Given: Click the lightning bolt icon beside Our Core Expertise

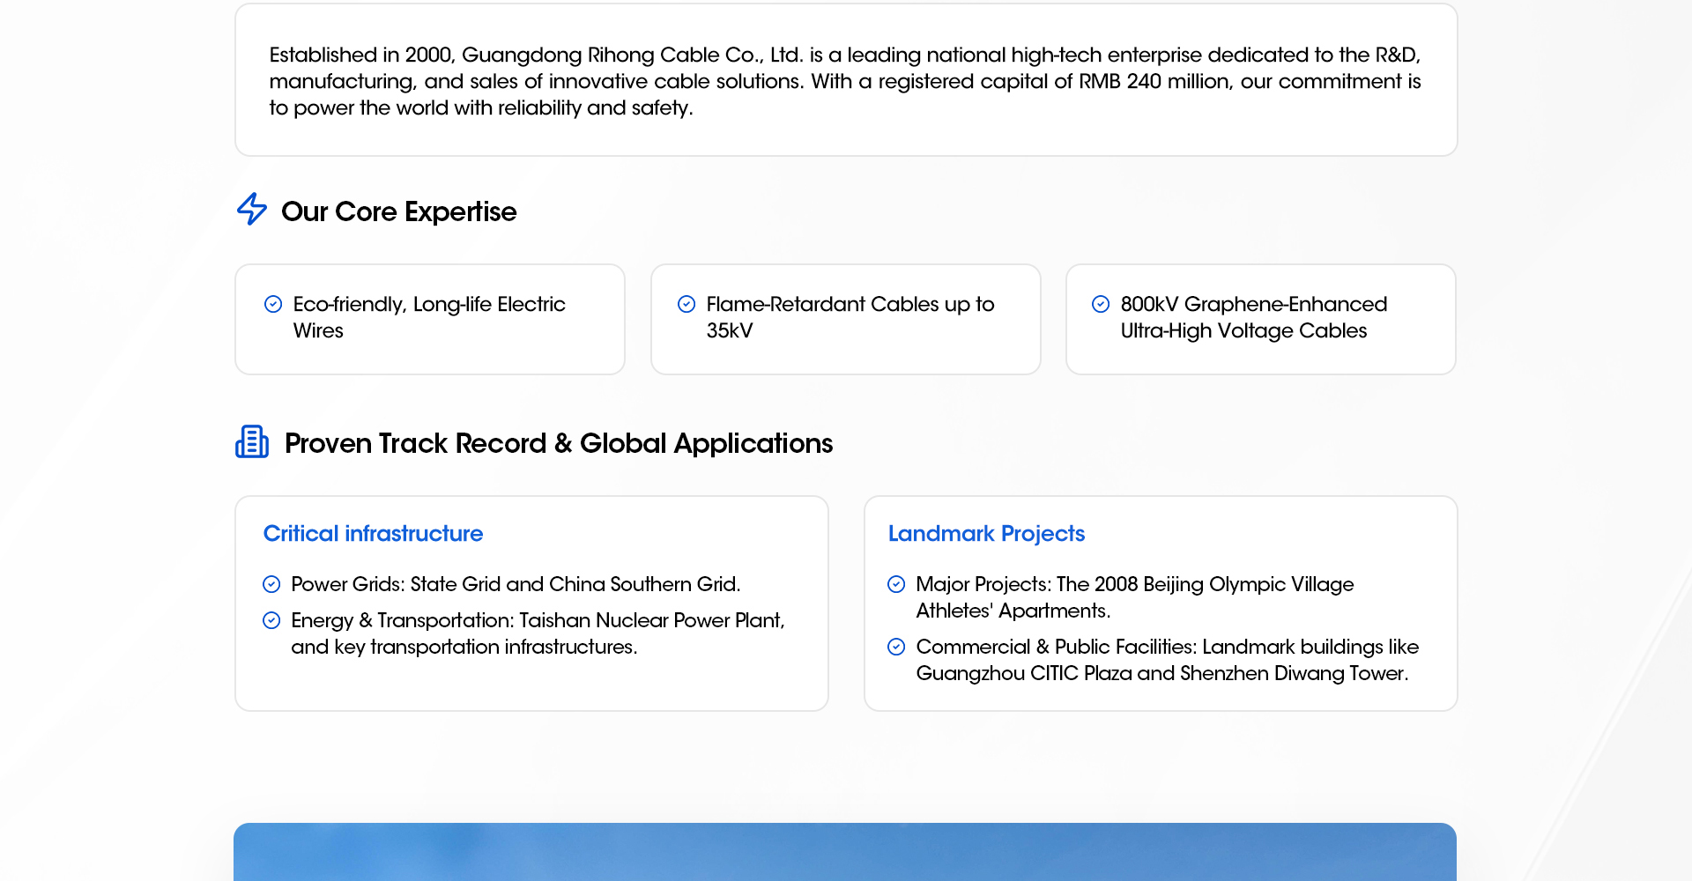Looking at the screenshot, I should pyautogui.click(x=252, y=210).
